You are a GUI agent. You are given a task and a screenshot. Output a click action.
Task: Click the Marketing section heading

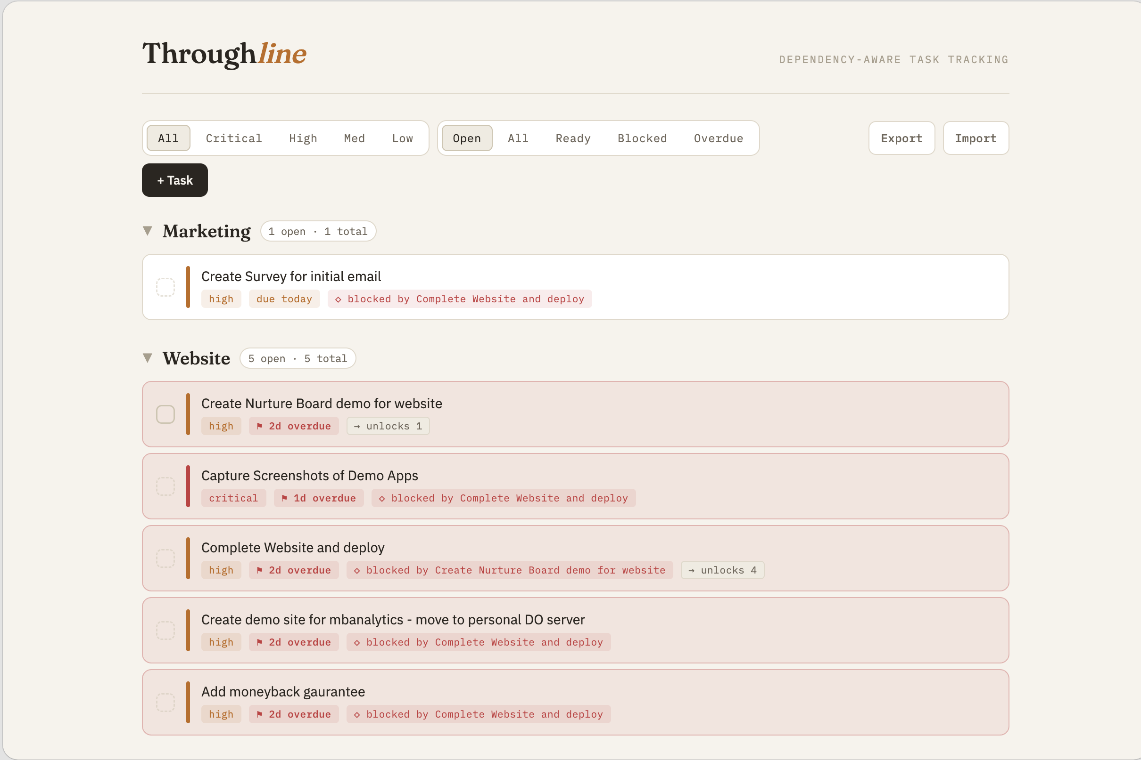[x=207, y=231]
